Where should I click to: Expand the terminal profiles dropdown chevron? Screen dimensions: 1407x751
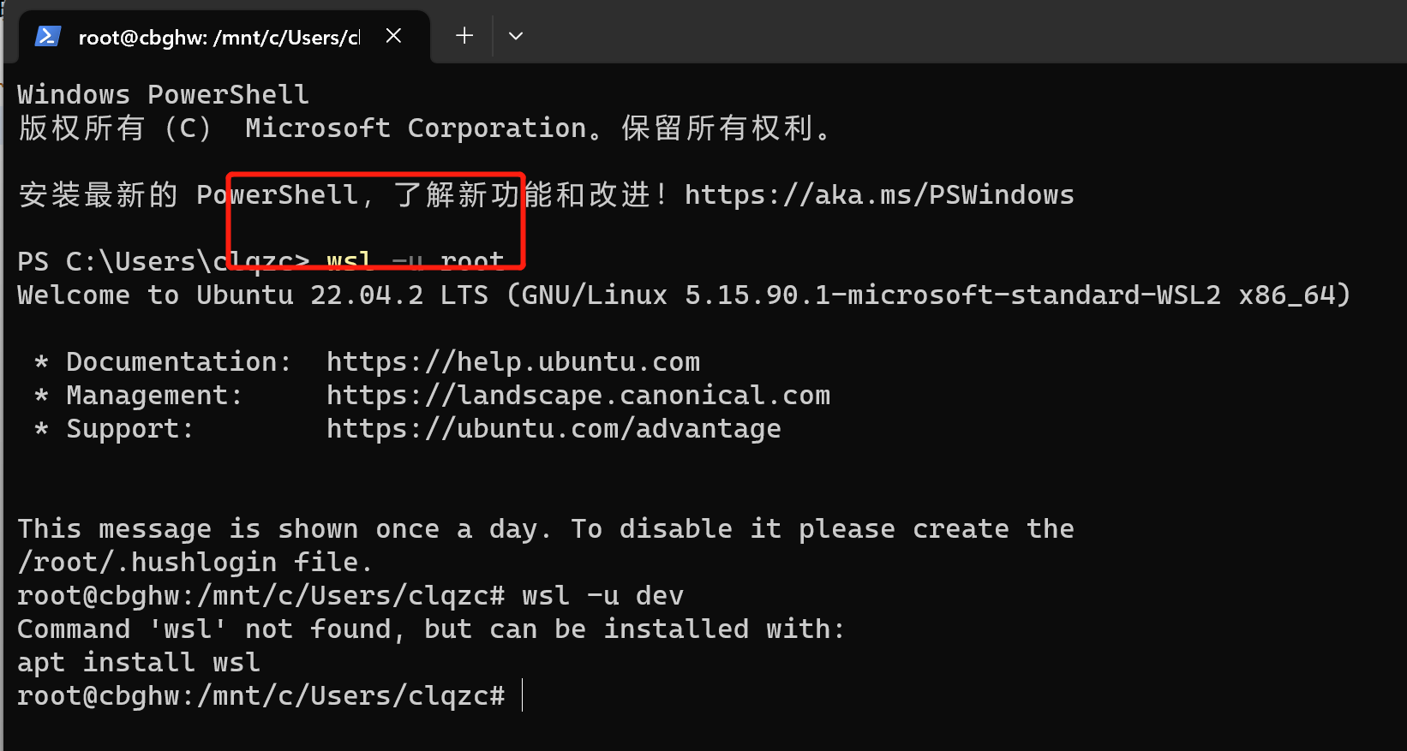coord(516,36)
